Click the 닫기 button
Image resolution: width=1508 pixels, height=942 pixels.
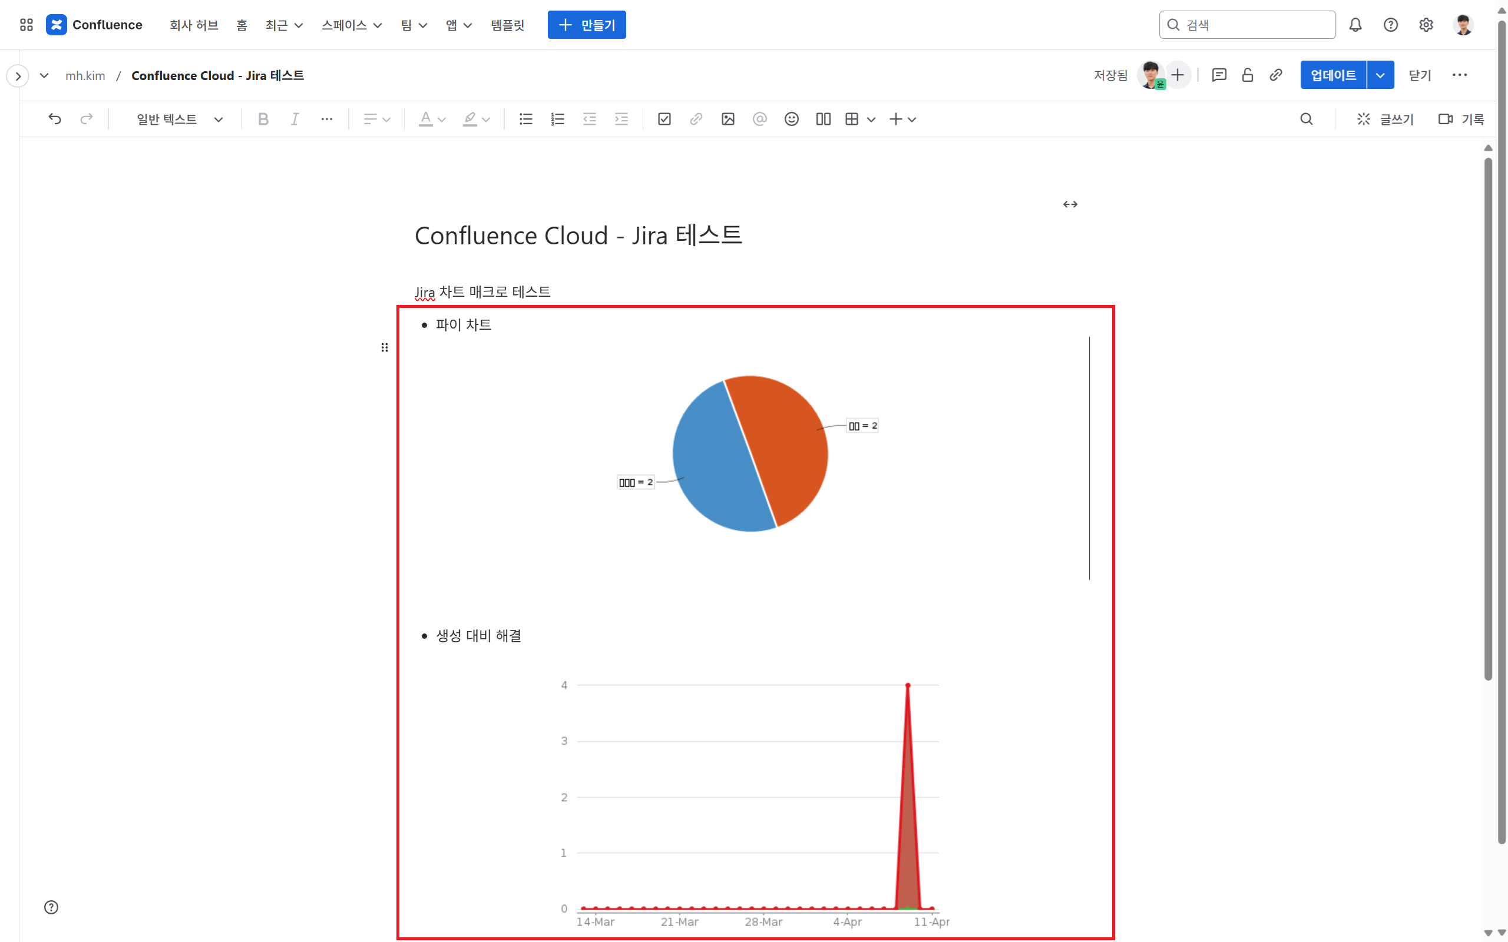[x=1420, y=75]
